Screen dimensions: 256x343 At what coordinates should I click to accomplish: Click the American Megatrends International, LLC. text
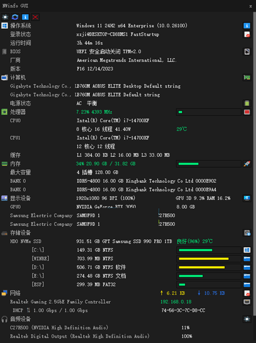pos(127,60)
